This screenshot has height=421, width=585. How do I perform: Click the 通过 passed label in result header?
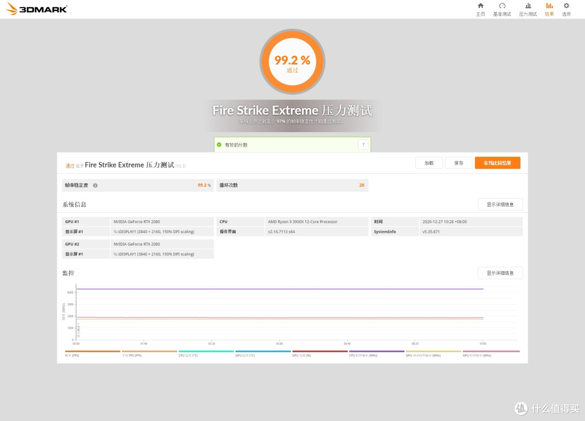(70, 166)
